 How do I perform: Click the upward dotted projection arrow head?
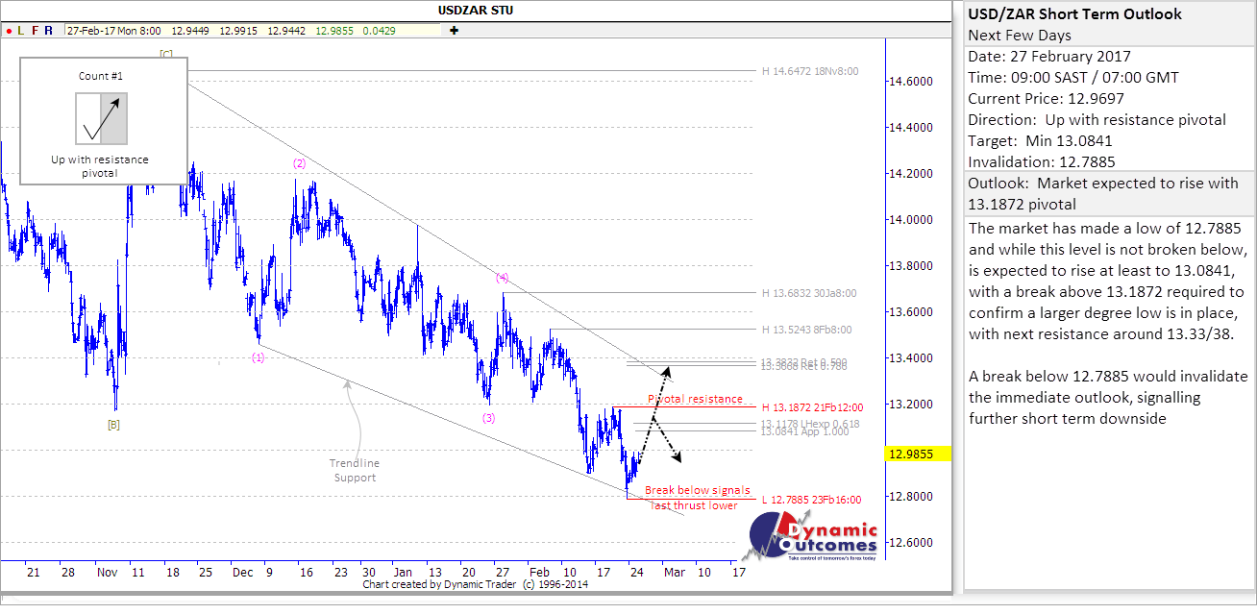(x=668, y=368)
